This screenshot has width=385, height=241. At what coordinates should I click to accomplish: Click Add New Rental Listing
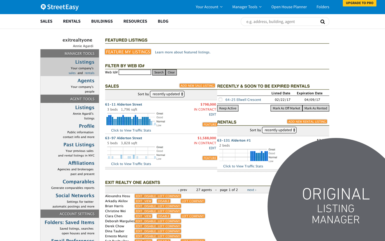307,122
